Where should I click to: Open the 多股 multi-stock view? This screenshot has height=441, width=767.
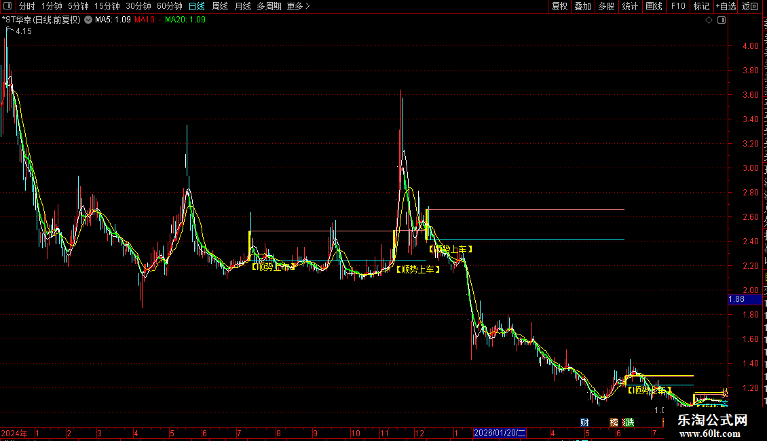pyautogui.click(x=606, y=6)
